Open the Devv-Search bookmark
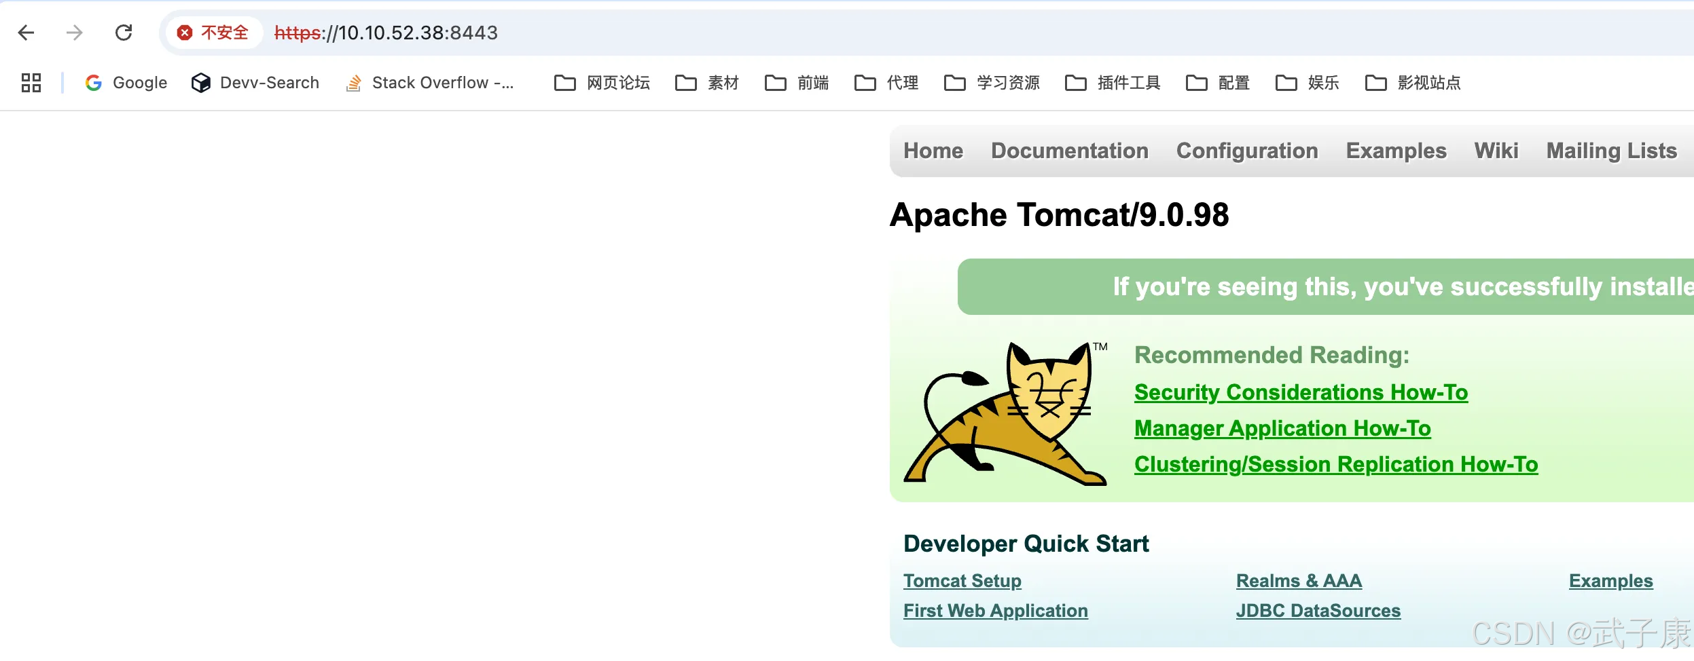Screen dimensions: 1694x661 255,83
